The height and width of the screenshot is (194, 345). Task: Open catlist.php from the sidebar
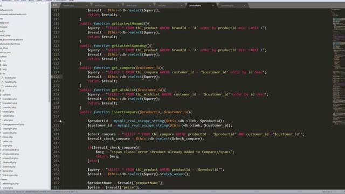(8, 120)
